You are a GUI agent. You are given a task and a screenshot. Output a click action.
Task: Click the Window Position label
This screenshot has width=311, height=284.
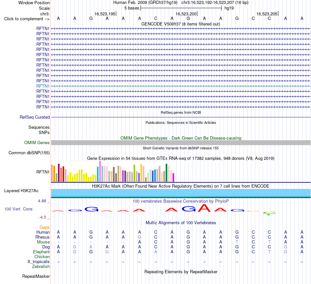[34, 3]
